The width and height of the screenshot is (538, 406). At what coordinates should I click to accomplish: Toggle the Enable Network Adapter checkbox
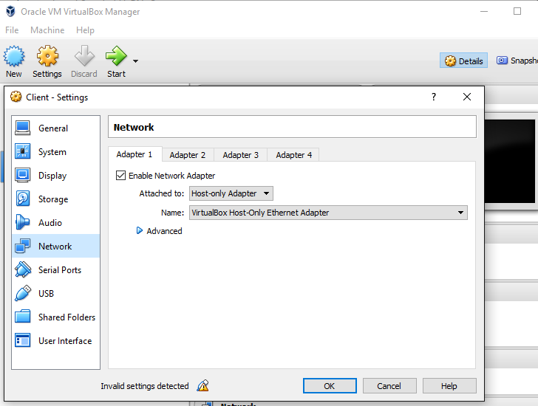(120, 176)
